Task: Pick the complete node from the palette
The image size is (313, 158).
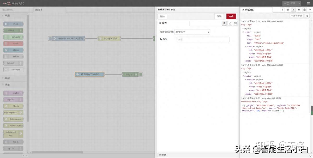Action: (x=14, y=37)
